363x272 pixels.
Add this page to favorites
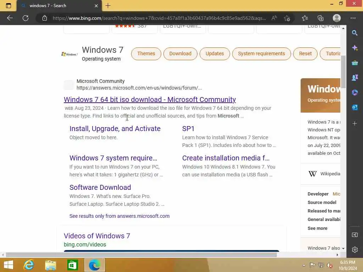click(287, 18)
